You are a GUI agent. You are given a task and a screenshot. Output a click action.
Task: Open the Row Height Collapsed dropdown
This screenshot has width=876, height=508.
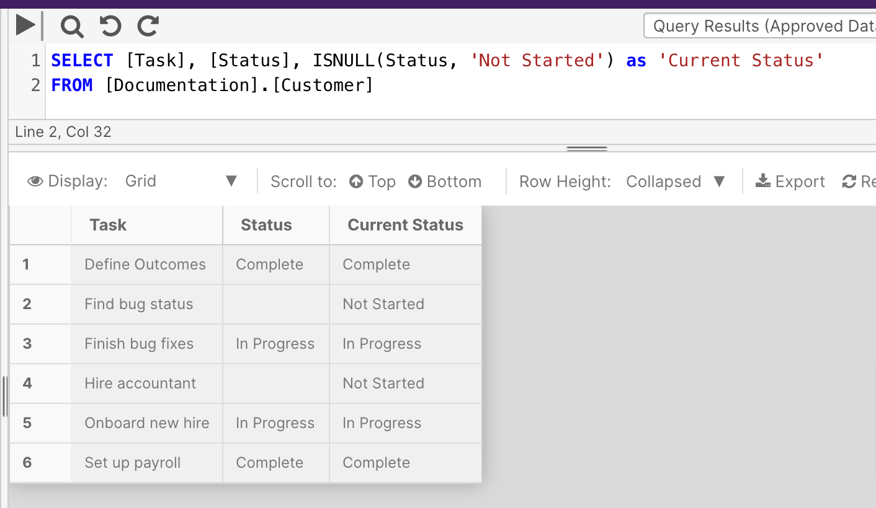point(676,182)
